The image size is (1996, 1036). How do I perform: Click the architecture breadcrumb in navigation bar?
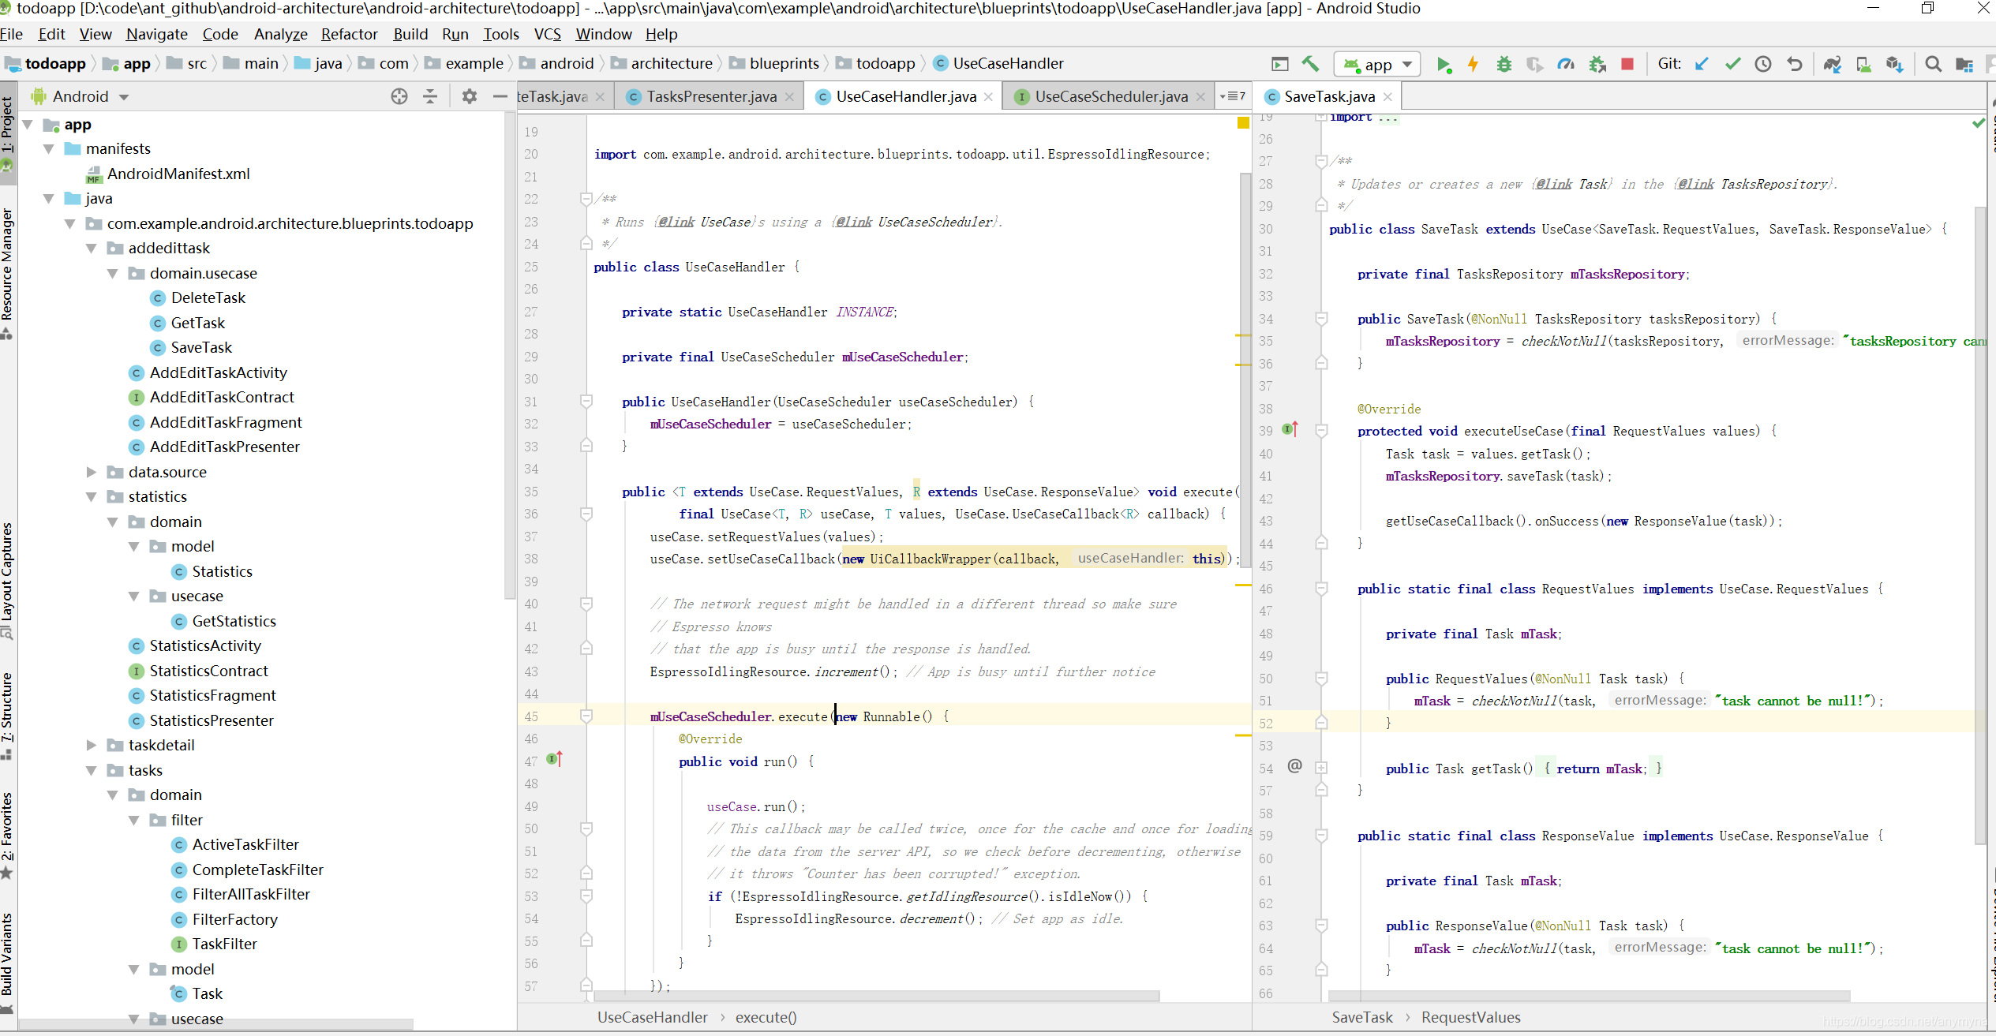671,63
